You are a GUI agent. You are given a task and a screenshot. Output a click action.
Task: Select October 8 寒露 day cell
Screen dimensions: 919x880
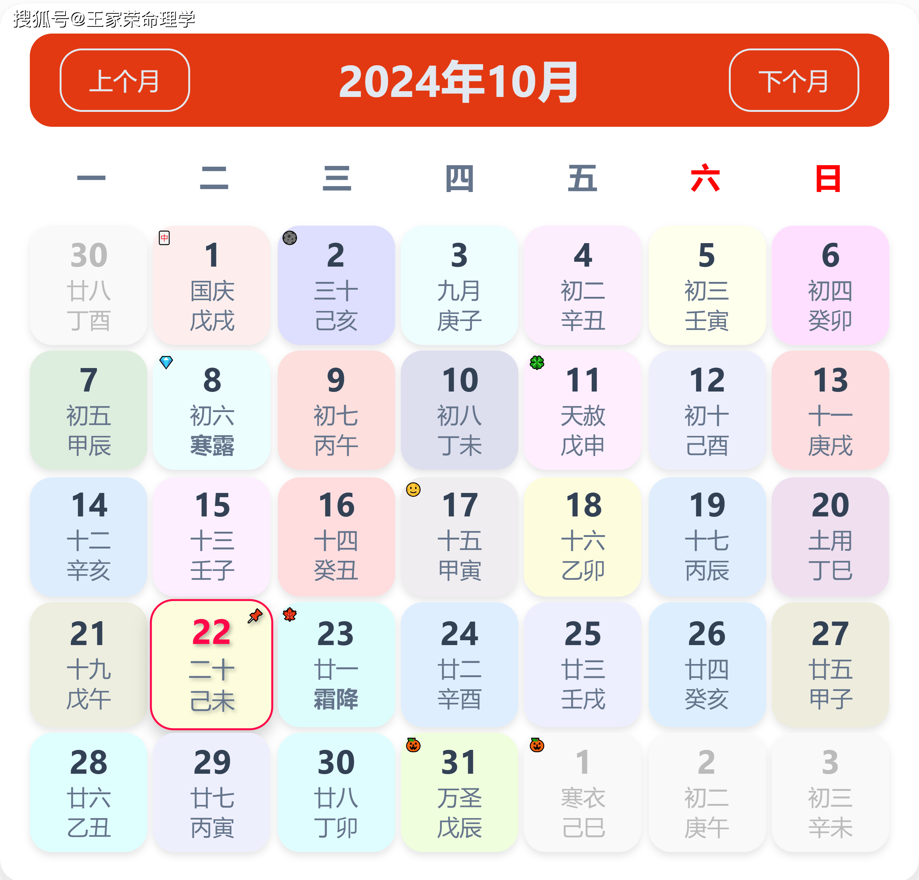tap(211, 410)
